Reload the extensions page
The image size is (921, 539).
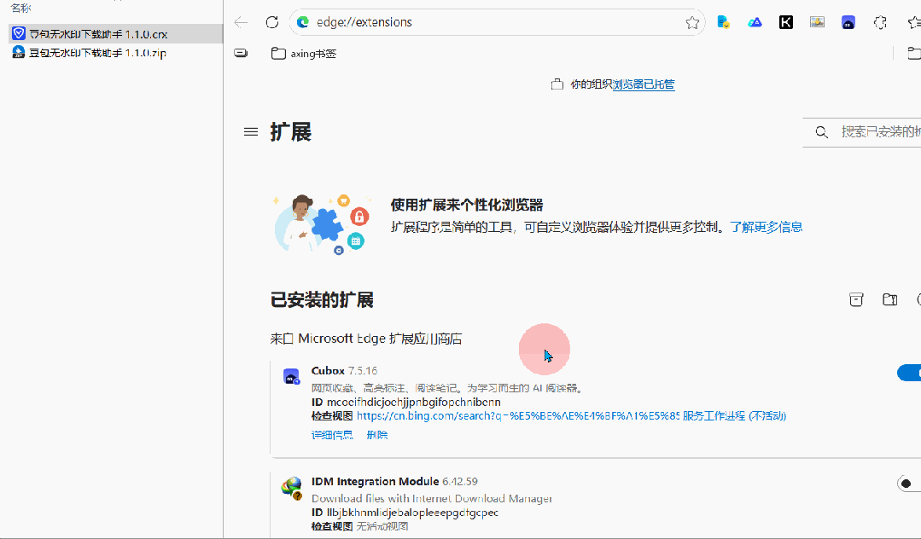click(272, 22)
